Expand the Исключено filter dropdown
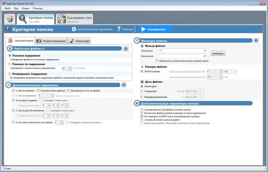Screen dimensions: 268x172 pyautogui.click(x=205, y=56)
